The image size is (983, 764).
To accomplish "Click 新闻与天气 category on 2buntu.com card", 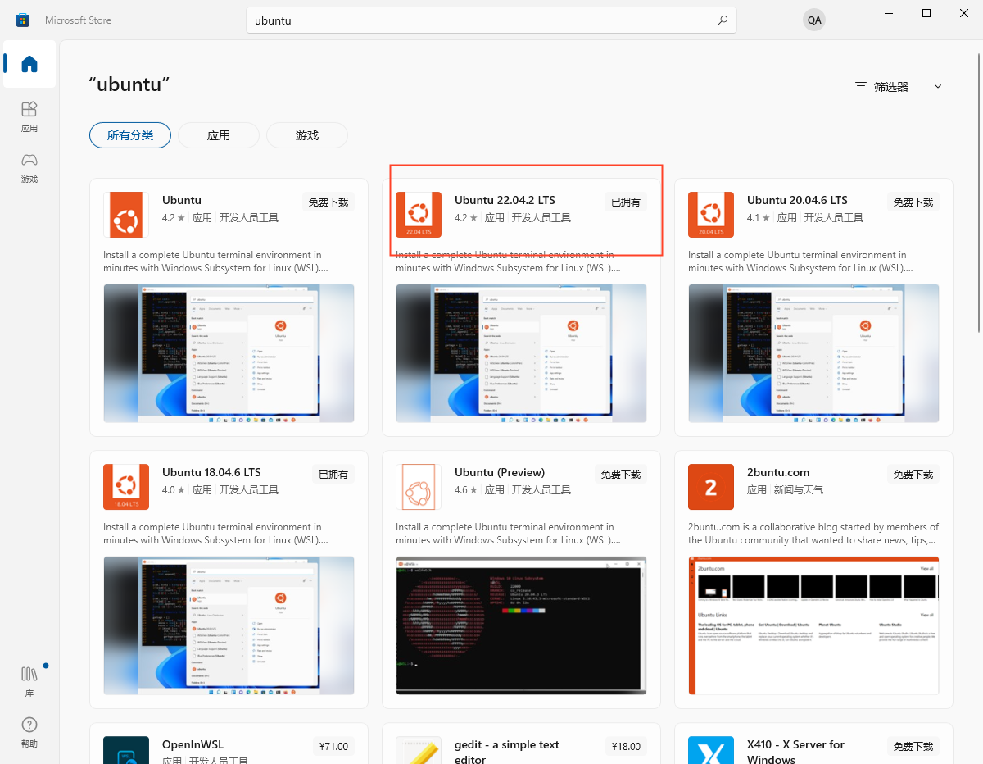I will point(799,489).
